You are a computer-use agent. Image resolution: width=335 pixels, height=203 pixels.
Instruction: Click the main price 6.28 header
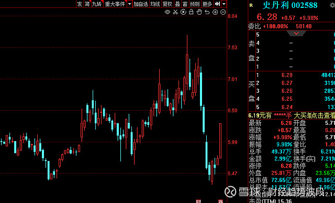pyautogui.click(x=267, y=17)
